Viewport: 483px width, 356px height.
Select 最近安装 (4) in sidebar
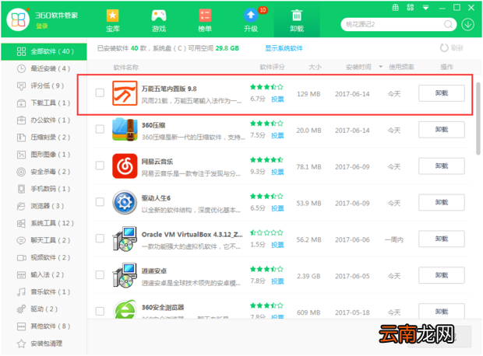point(44,68)
